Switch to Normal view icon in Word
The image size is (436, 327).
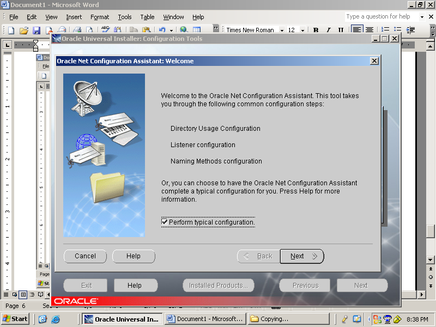coord(6,294)
